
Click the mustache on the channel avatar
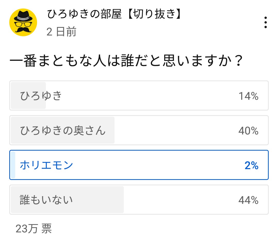(x=23, y=30)
